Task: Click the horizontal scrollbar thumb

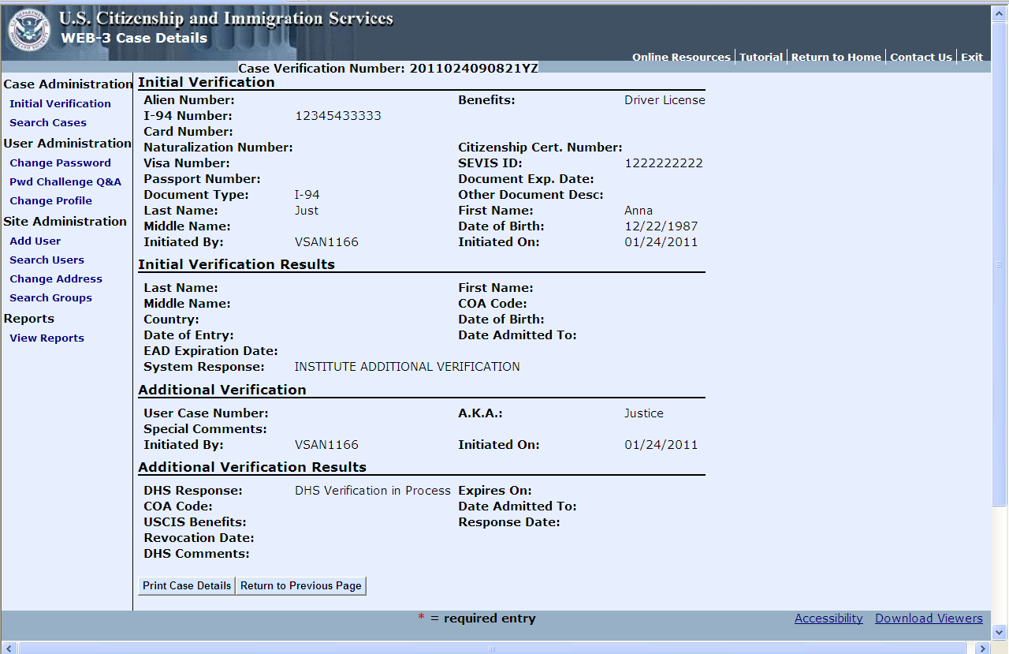Action: coord(492,648)
